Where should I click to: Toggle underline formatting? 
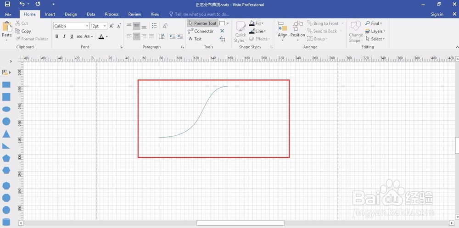(72, 36)
